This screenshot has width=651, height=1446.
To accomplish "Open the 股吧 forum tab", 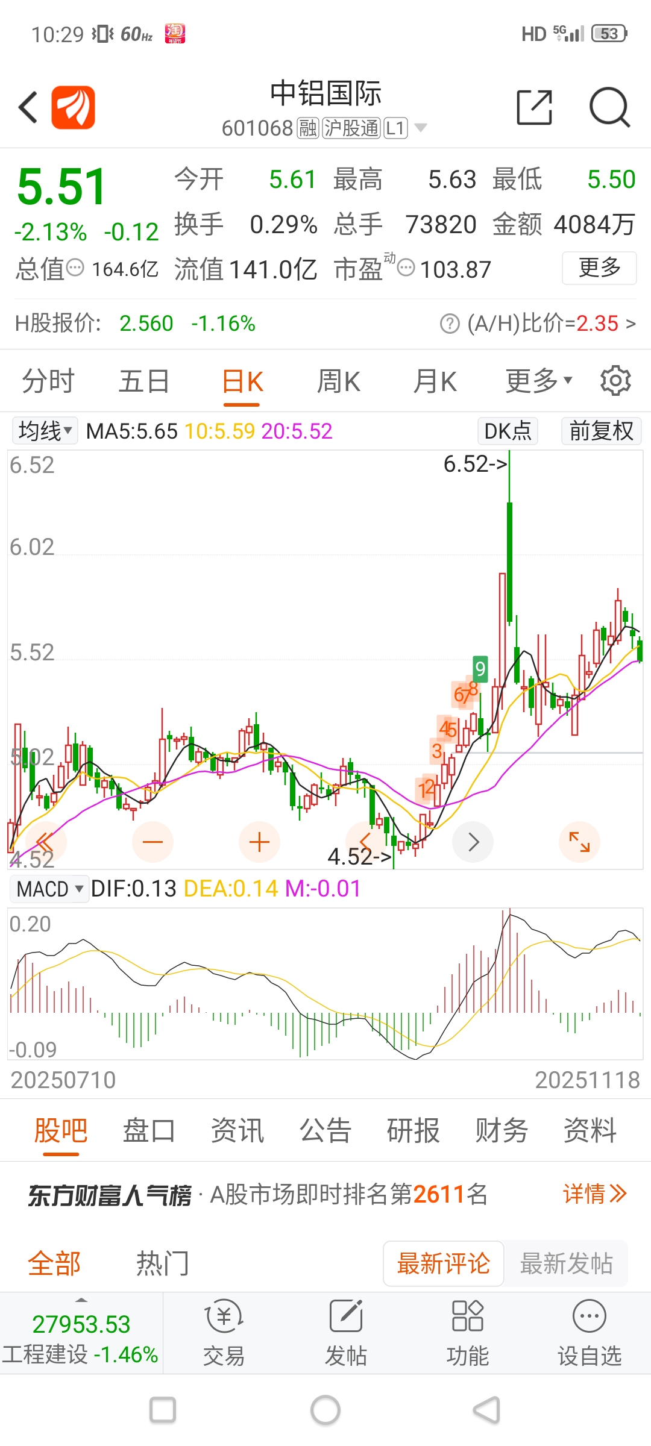I will tap(61, 1130).
